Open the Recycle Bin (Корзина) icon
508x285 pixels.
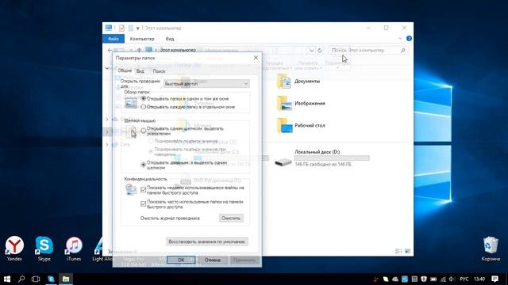click(491, 245)
